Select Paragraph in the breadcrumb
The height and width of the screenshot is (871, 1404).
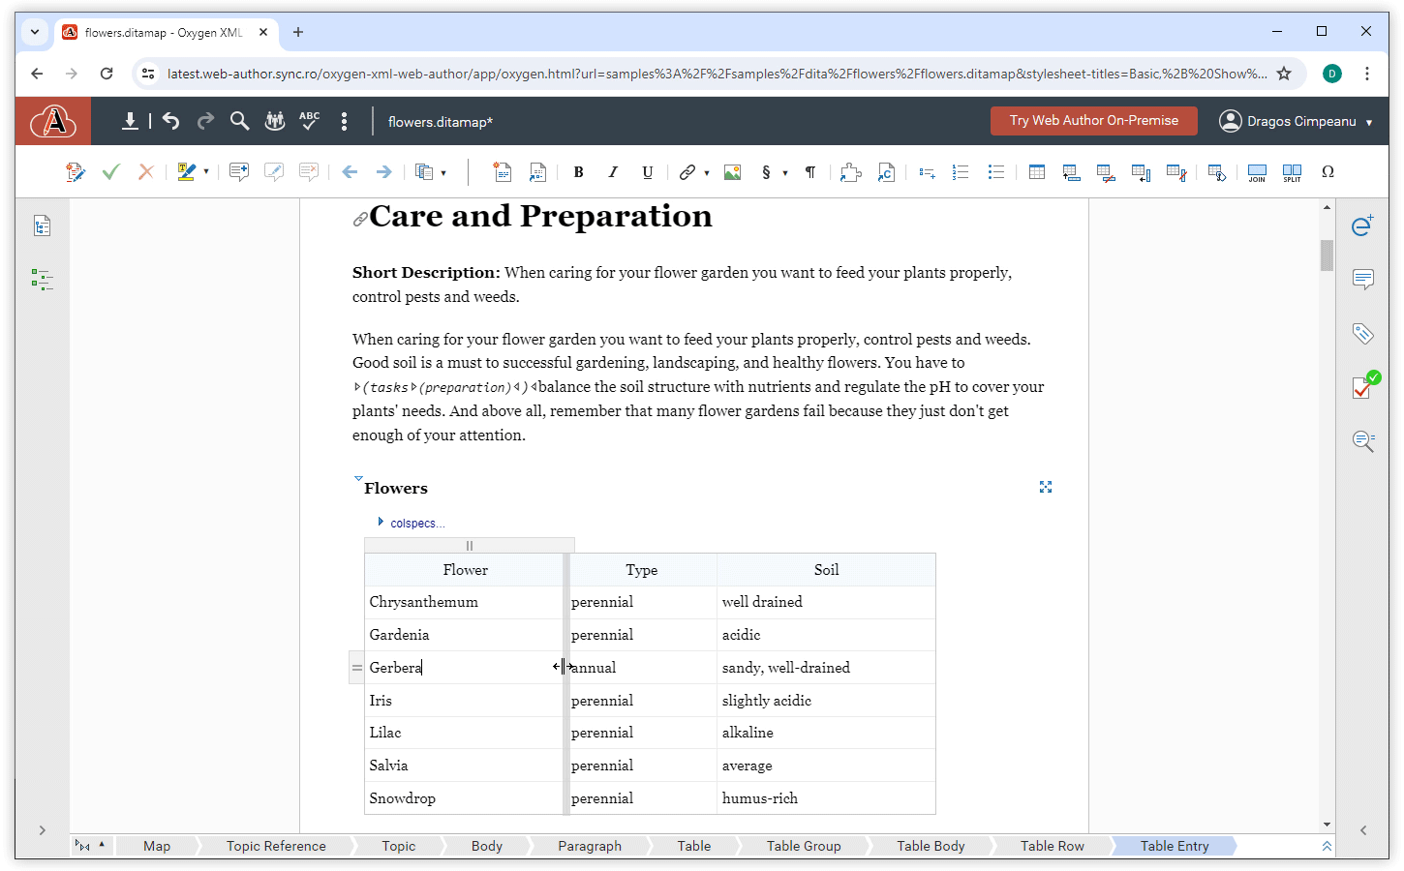click(589, 846)
